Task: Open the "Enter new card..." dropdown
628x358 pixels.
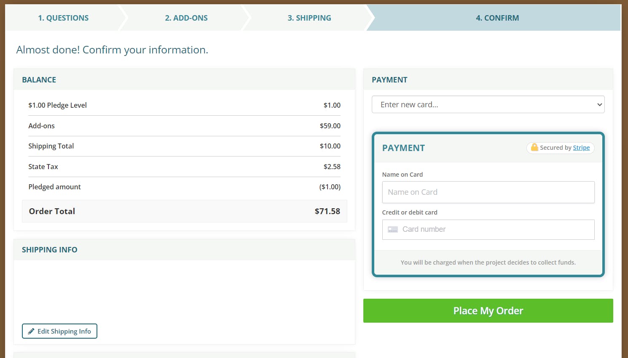Action: click(x=488, y=105)
